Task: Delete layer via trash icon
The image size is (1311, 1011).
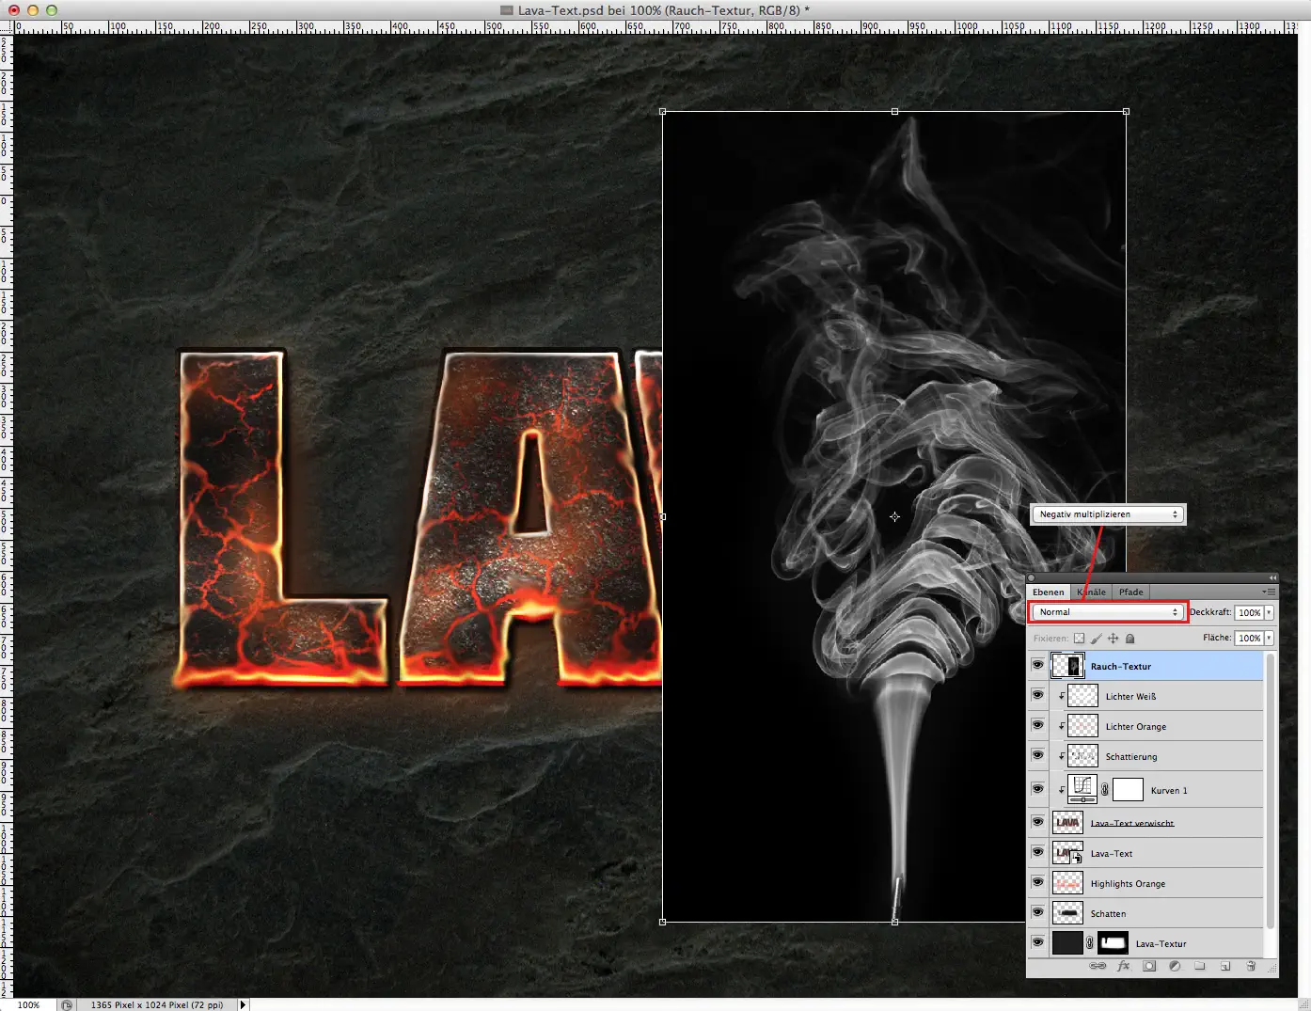Action: pos(1251,966)
